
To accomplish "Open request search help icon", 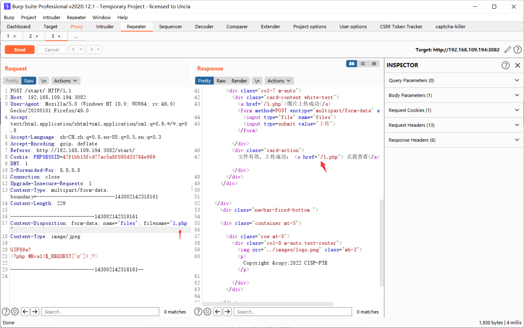I will 6,312.
